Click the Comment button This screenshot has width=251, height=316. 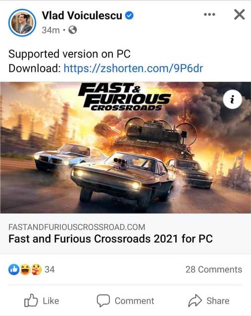(x=125, y=301)
